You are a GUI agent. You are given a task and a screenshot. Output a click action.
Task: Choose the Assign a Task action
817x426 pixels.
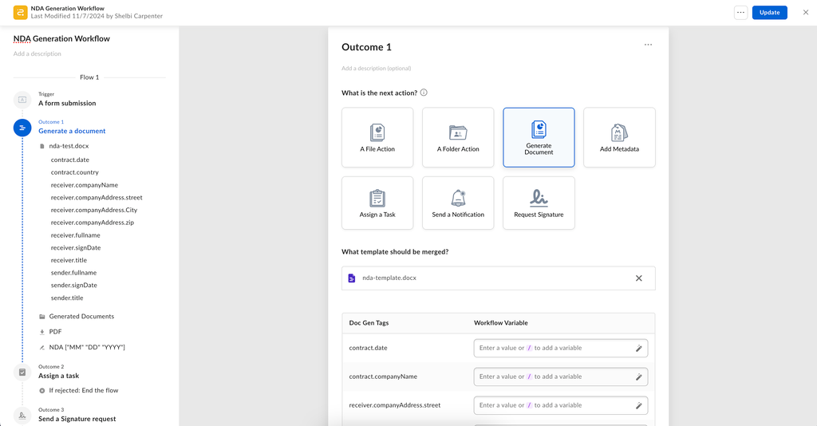click(377, 203)
